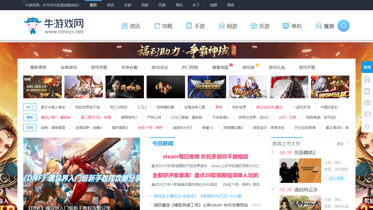Click the 网游 headset icon in main navigation
The height and width of the screenshot is (210, 373).
click(x=222, y=26)
